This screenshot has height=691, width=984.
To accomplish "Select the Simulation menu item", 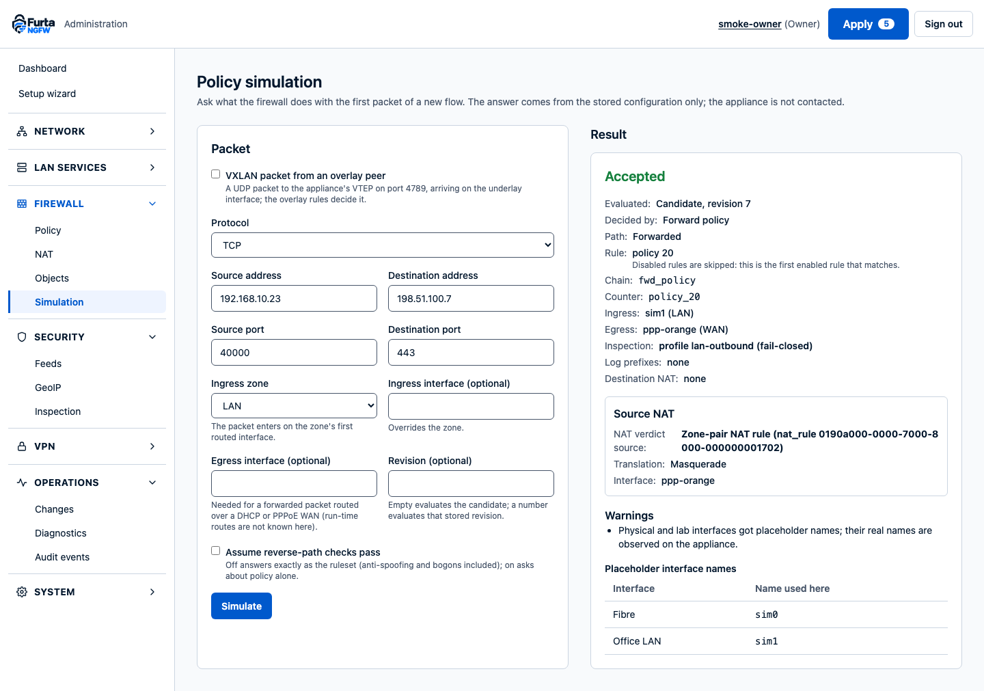I will (87, 302).
